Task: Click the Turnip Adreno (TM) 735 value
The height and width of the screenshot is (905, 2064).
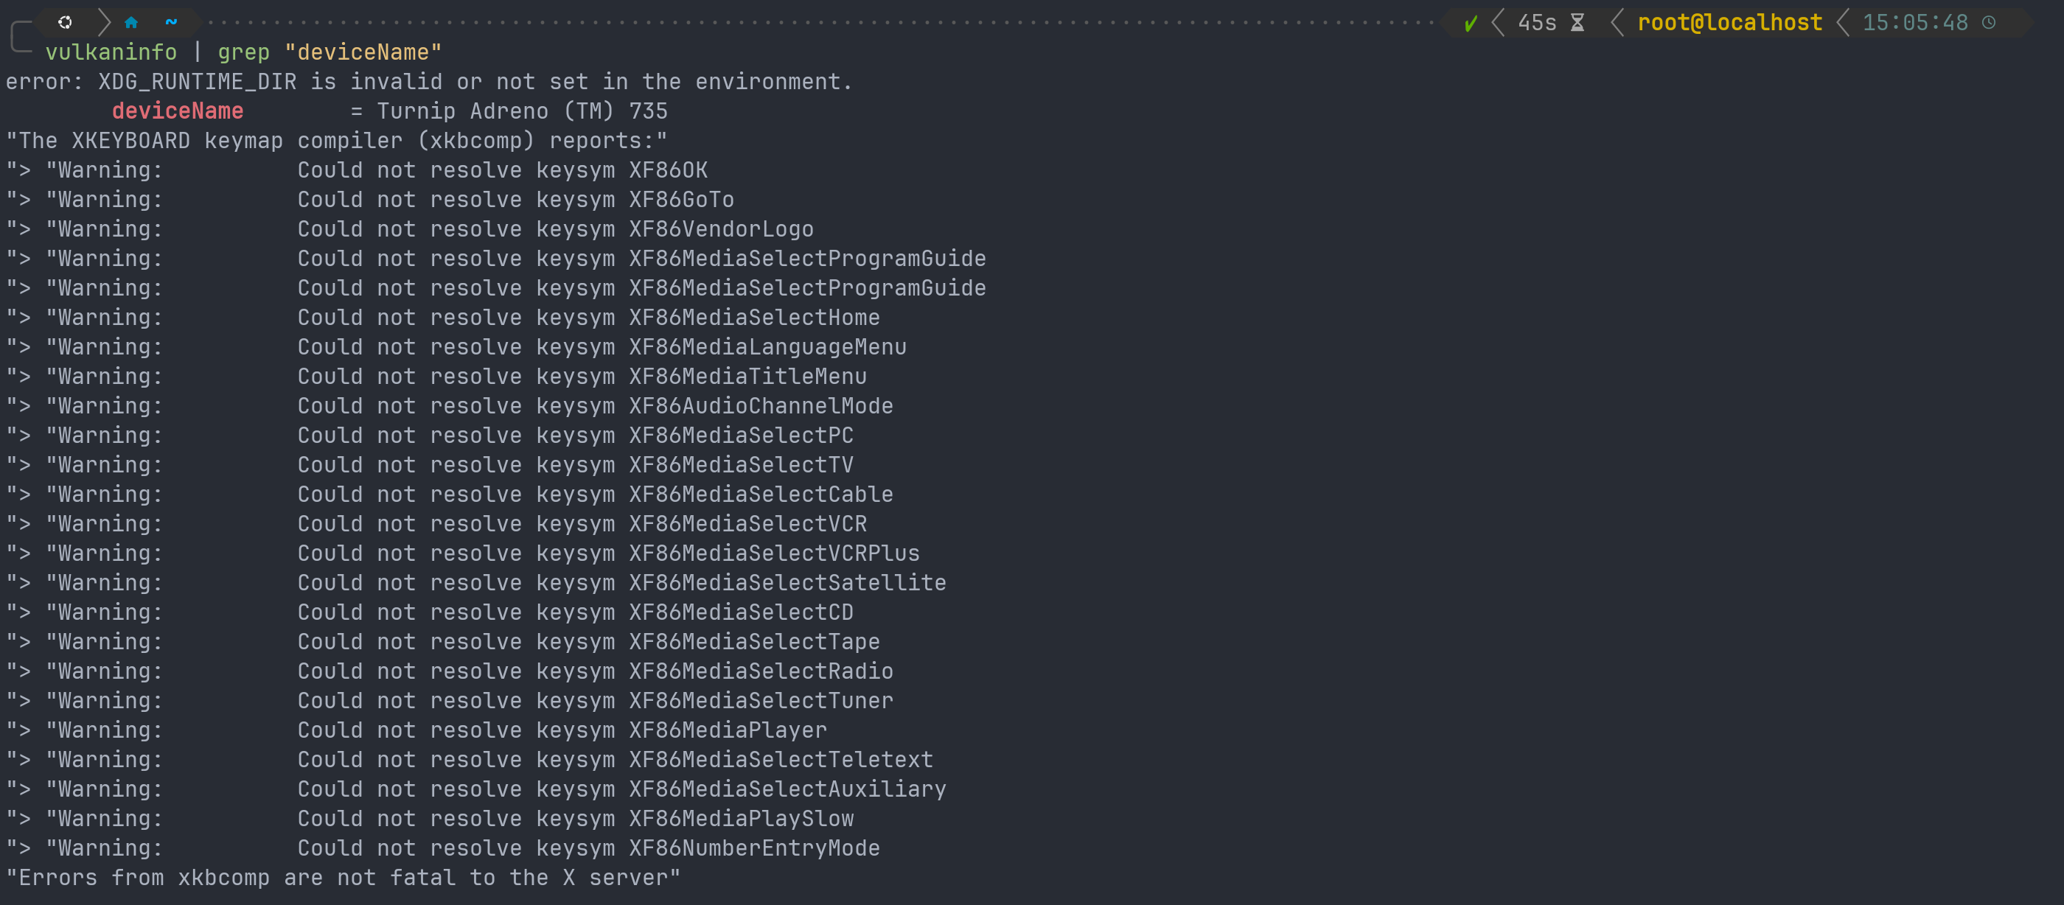Action: (522, 111)
